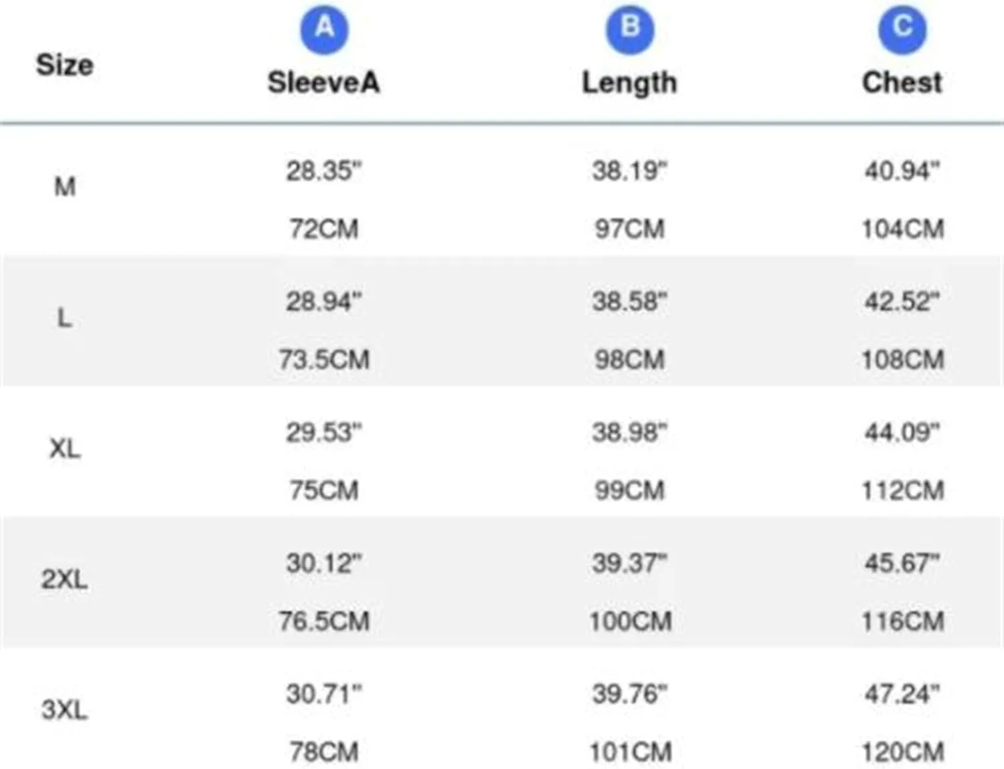The image size is (1004, 769).
Task: Click the Length column header
Action: 630,84
